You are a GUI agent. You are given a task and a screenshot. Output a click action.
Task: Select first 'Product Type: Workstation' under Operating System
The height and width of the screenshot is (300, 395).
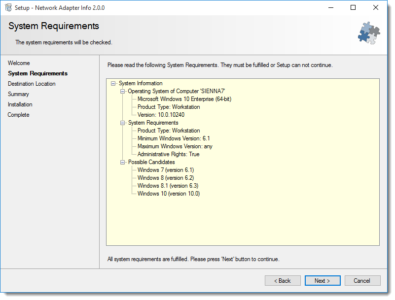169,107
